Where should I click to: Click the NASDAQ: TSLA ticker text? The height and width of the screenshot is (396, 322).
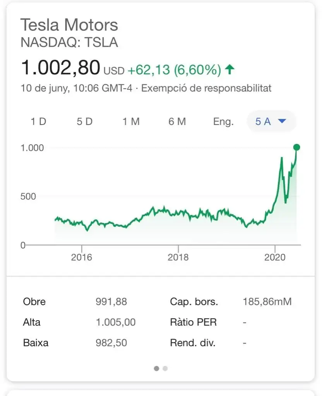click(x=69, y=42)
